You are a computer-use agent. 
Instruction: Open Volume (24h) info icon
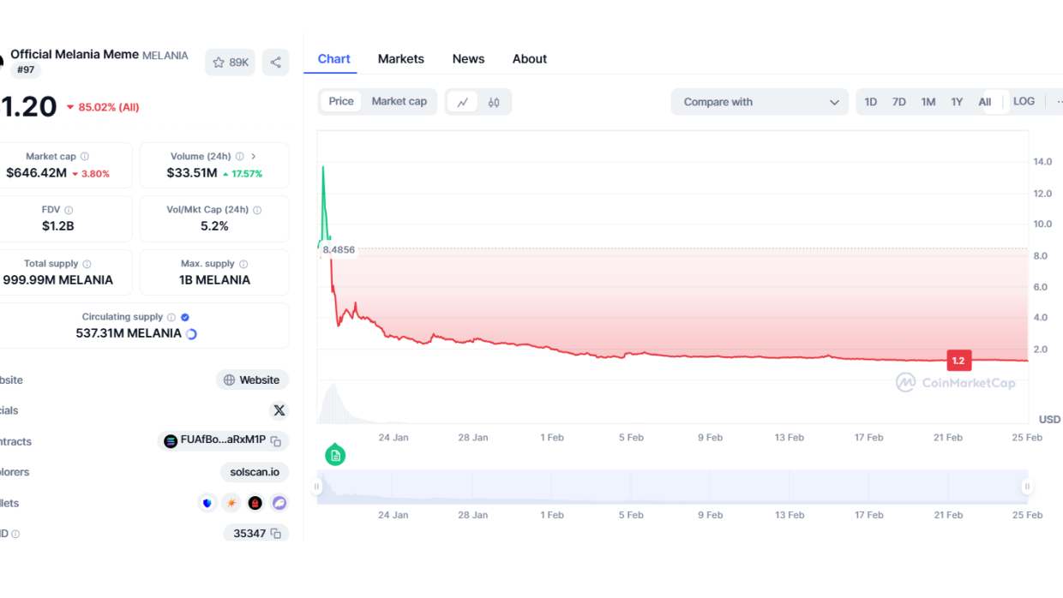pyautogui.click(x=239, y=157)
